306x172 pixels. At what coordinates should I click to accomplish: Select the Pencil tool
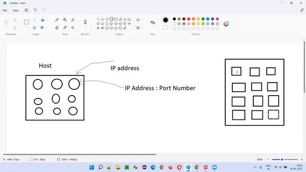coord(57,20)
